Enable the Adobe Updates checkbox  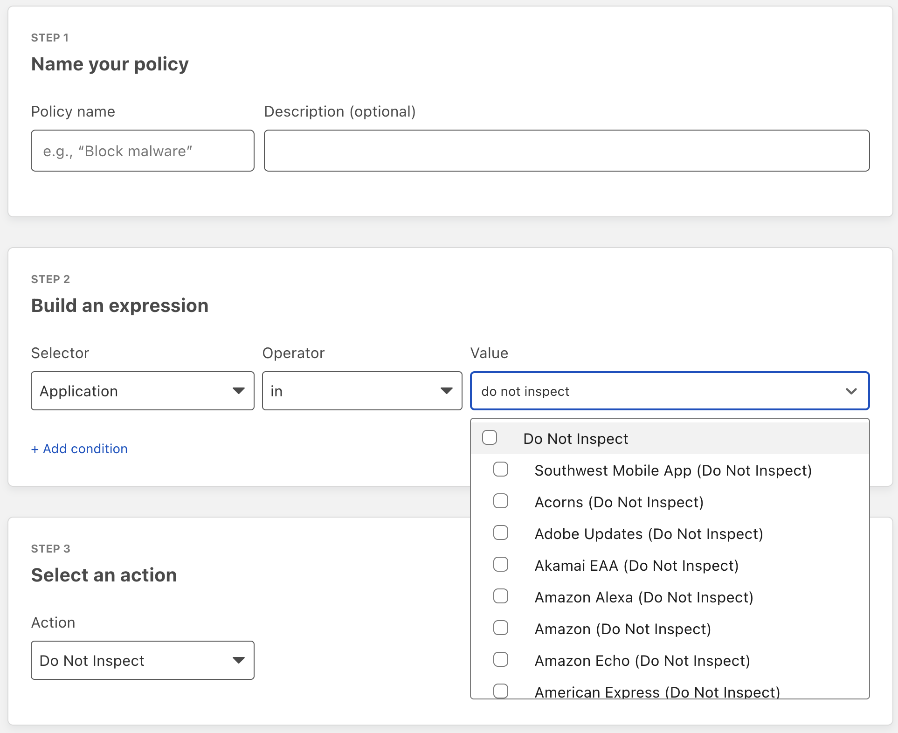[501, 533]
